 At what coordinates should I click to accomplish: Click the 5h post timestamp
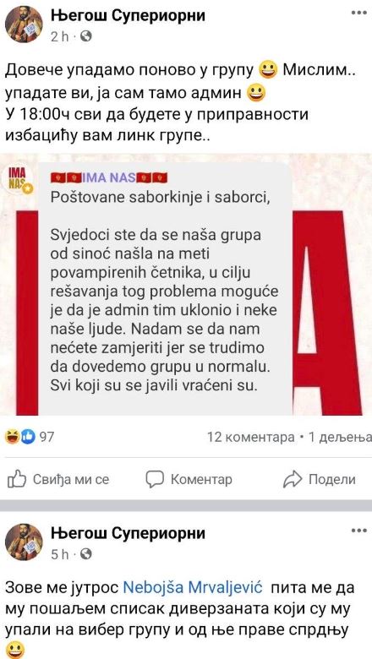[x=59, y=555]
